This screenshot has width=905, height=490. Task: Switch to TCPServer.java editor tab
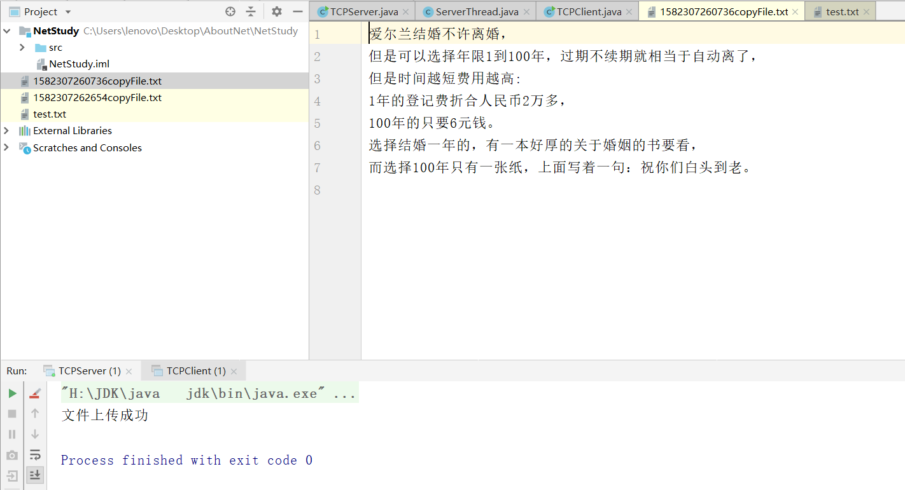click(363, 11)
